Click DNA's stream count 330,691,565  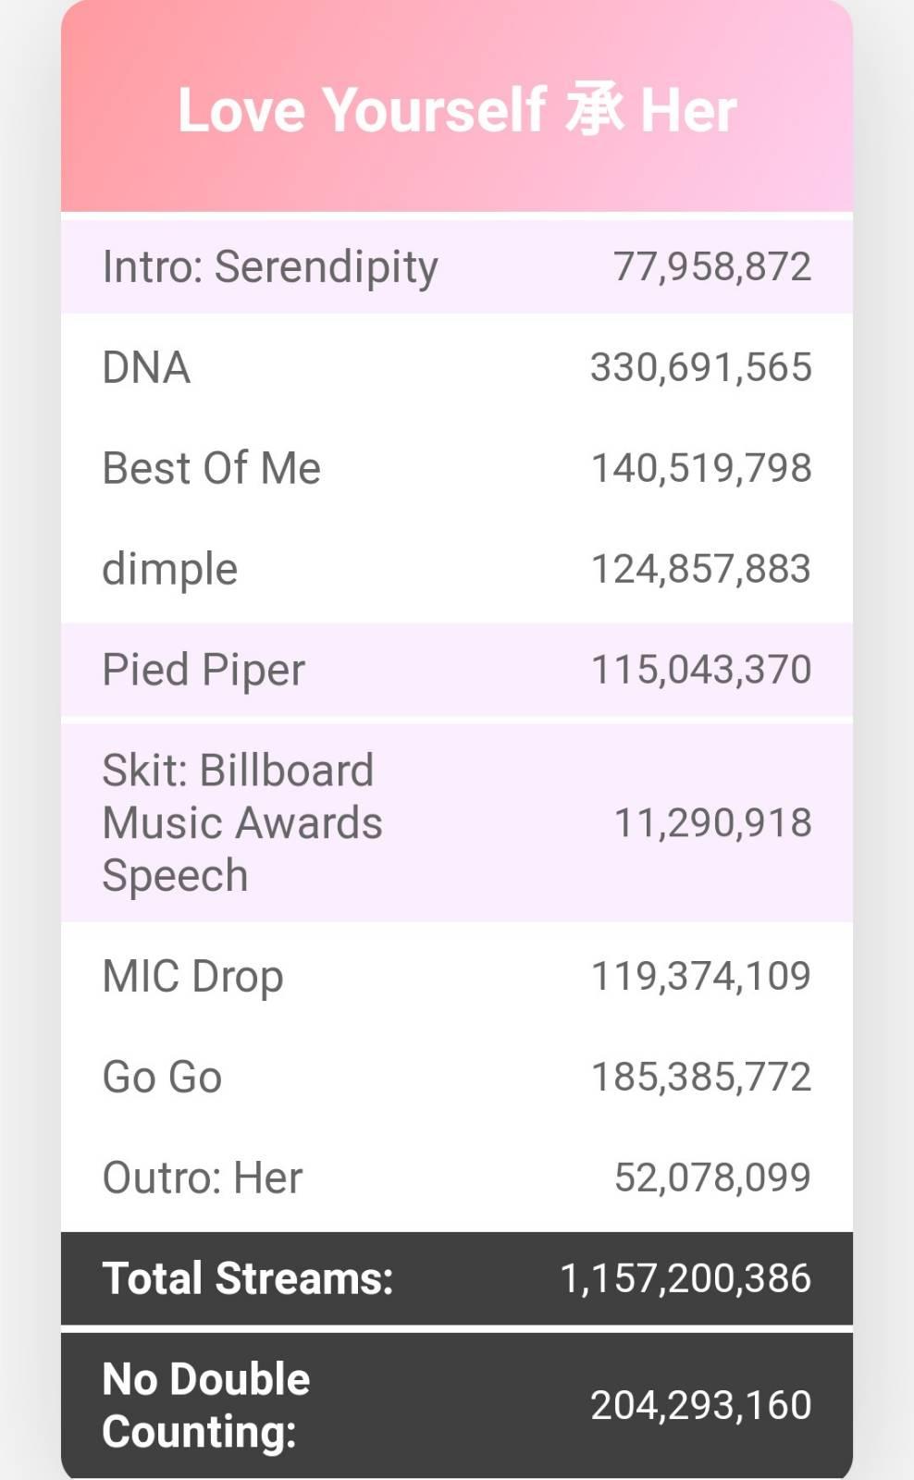[x=700, y=368]
